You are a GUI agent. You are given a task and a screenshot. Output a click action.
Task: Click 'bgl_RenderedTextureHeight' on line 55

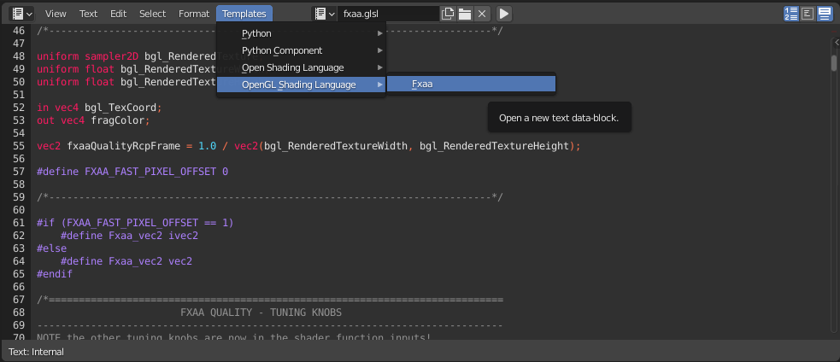click(494, 146)
